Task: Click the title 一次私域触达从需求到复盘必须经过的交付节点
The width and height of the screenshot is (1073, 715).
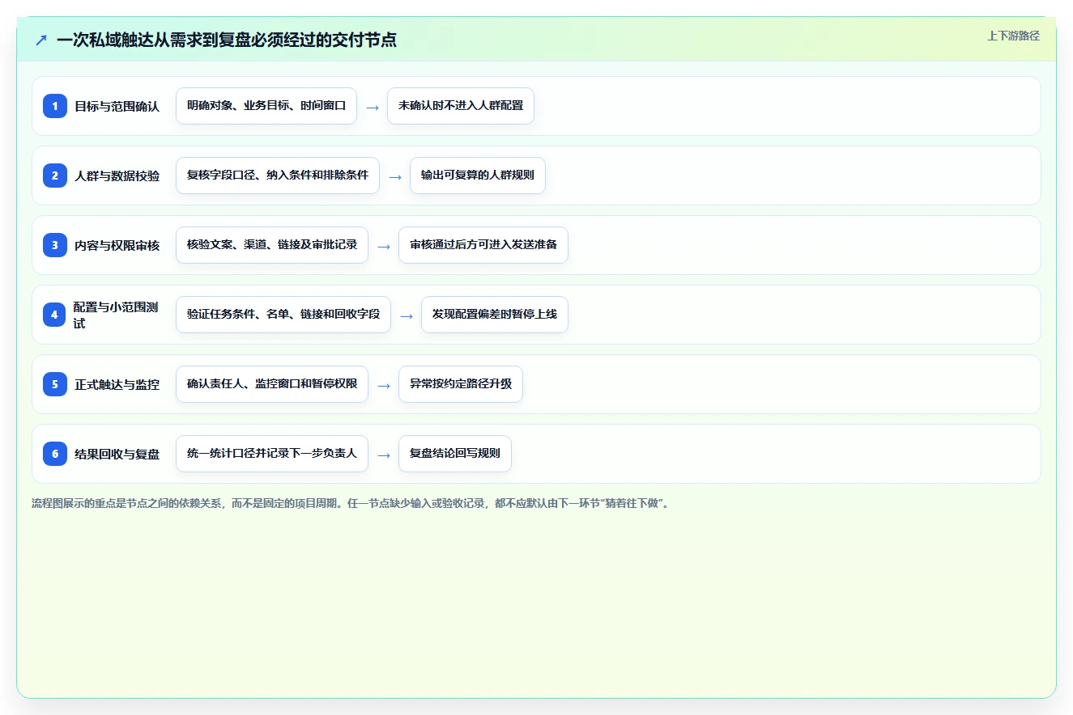Action: point(227,40)
